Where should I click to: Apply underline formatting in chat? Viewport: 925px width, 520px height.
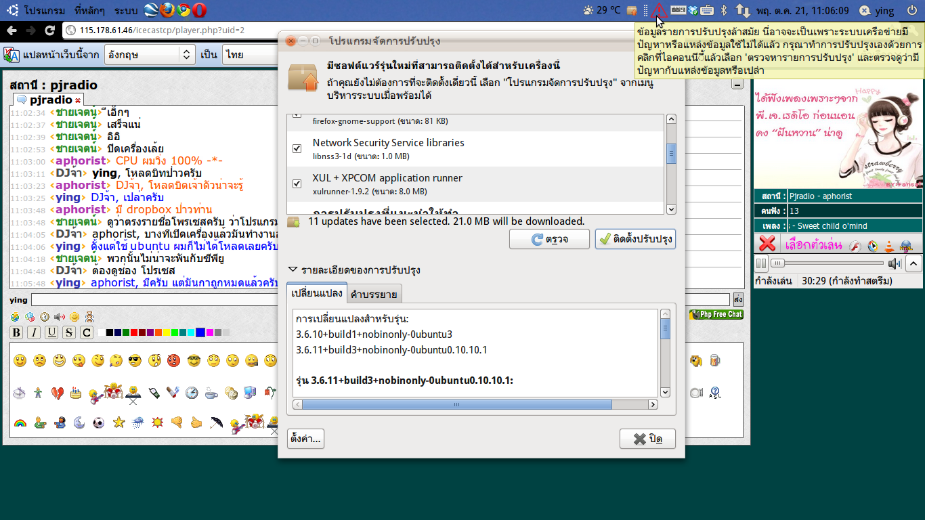tap(51, 332)
